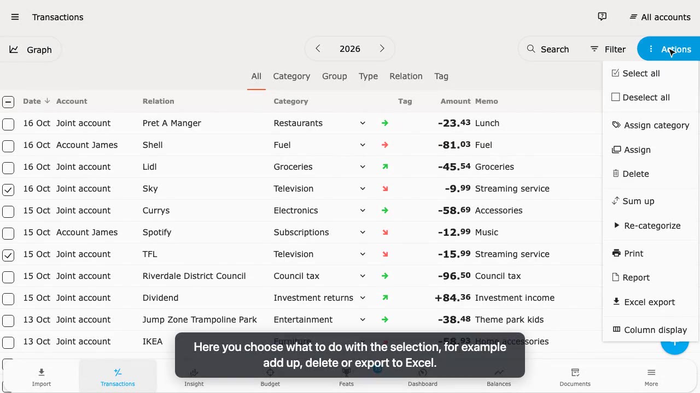Click the 2026 year label
Viewport: 700px width, 393px height.
[350, 49]
